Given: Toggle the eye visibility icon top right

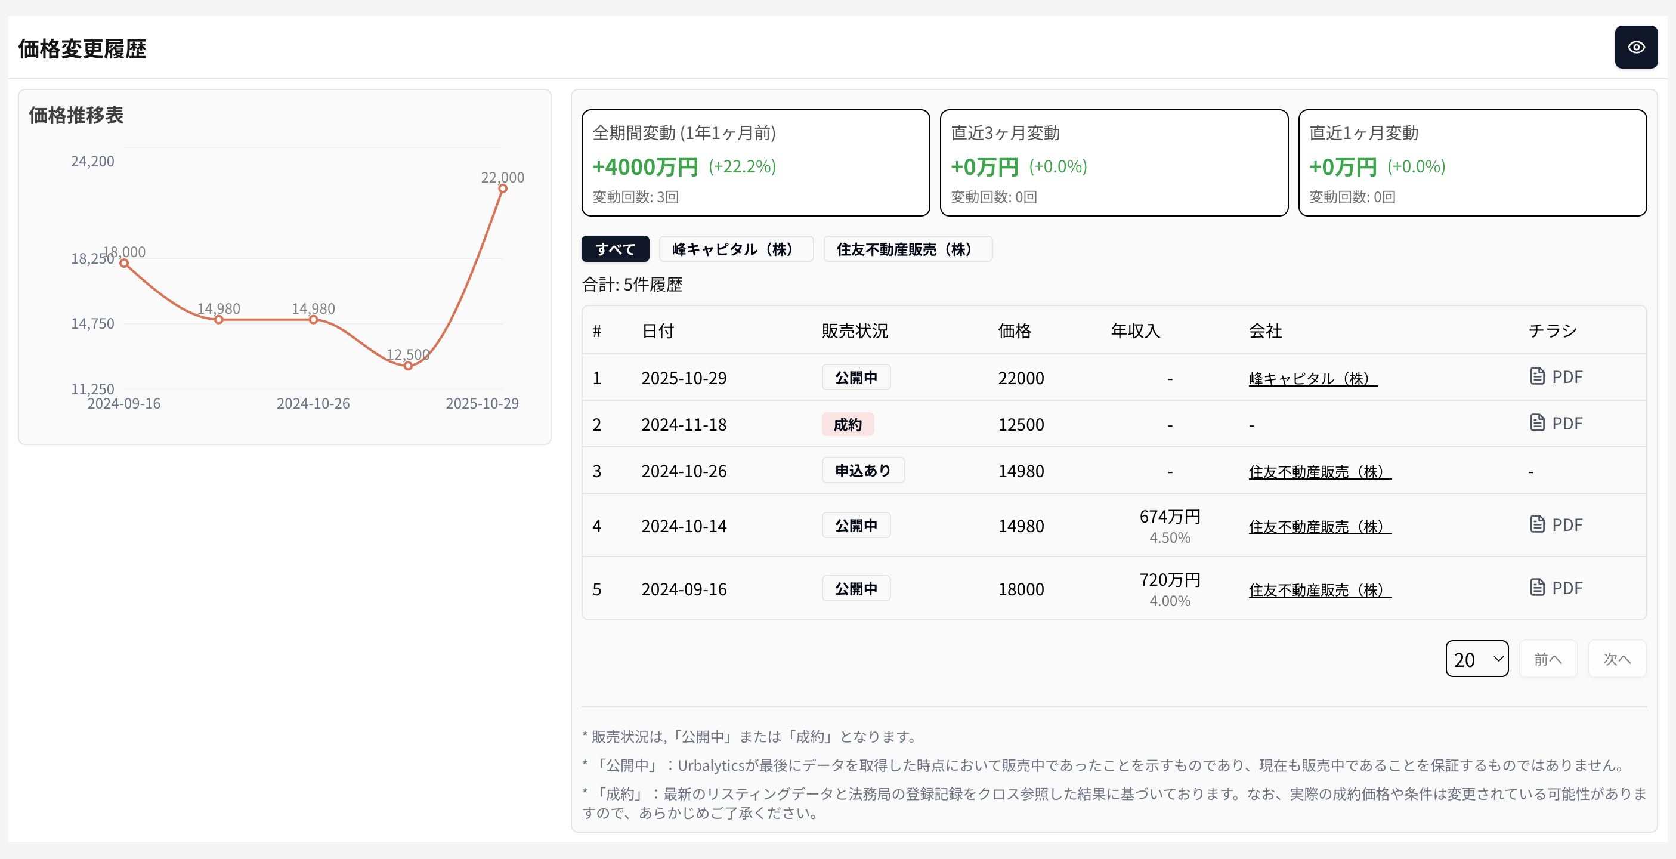Looking at the screenshot, I should coord(1637,47).
